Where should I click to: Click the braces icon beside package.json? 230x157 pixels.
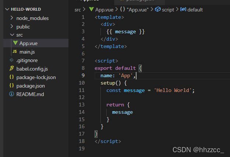[x=11, y=86]
